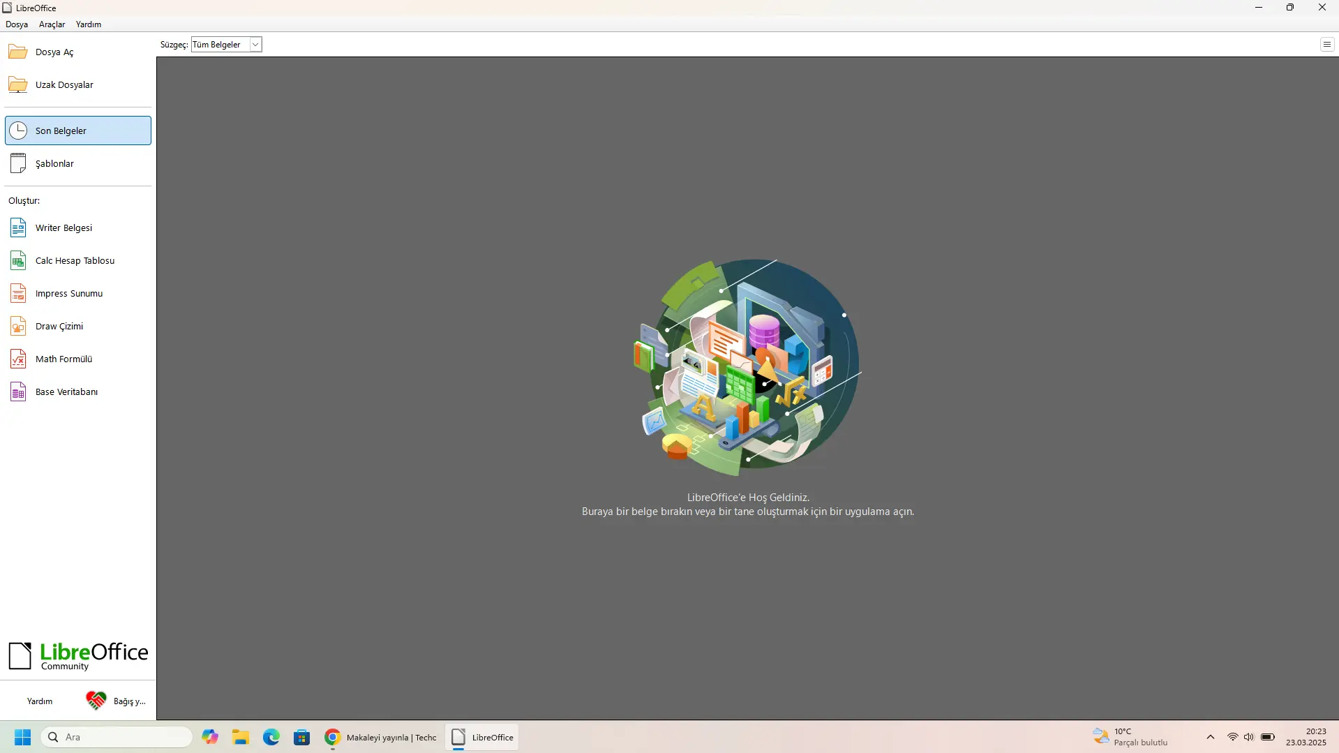Open the hamburger actions menu at top right
Image resolution: width=1339 pixels, height=753 pixels.
[1326, 45]
